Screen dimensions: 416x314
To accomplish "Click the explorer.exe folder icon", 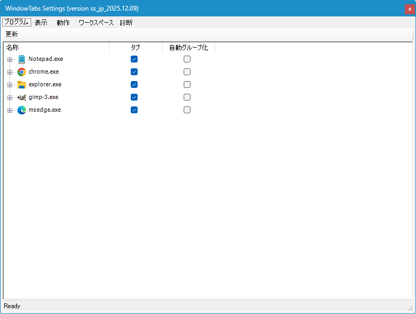I will 22,85.
